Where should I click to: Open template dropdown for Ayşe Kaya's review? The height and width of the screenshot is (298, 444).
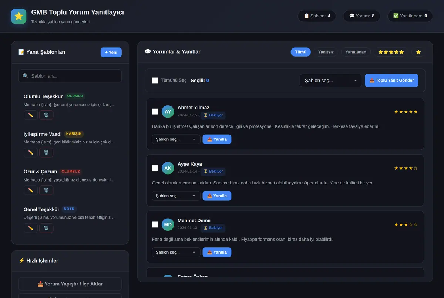point(176,196)
